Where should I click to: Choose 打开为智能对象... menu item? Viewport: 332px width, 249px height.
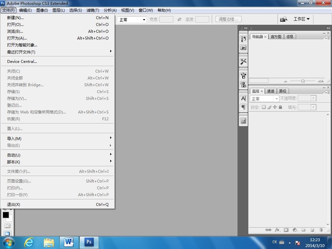pos(57,45)
